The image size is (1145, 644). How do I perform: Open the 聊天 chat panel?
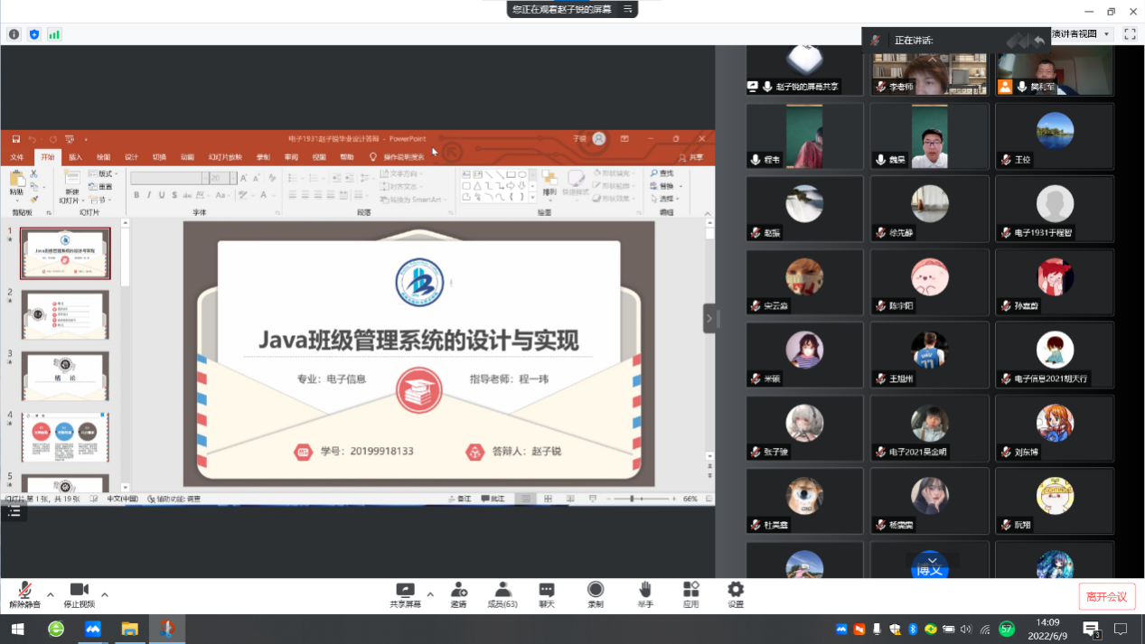coord(547,595)
